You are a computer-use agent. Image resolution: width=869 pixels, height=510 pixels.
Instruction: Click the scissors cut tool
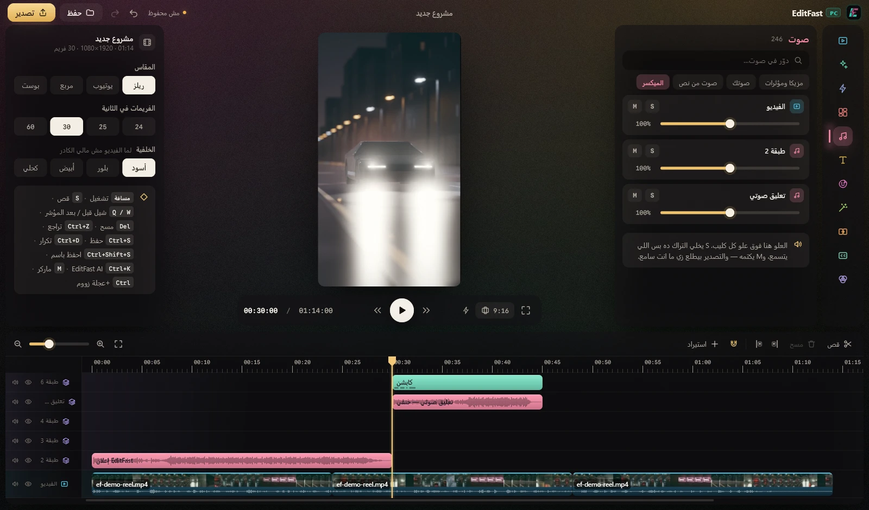coord(840,344)
